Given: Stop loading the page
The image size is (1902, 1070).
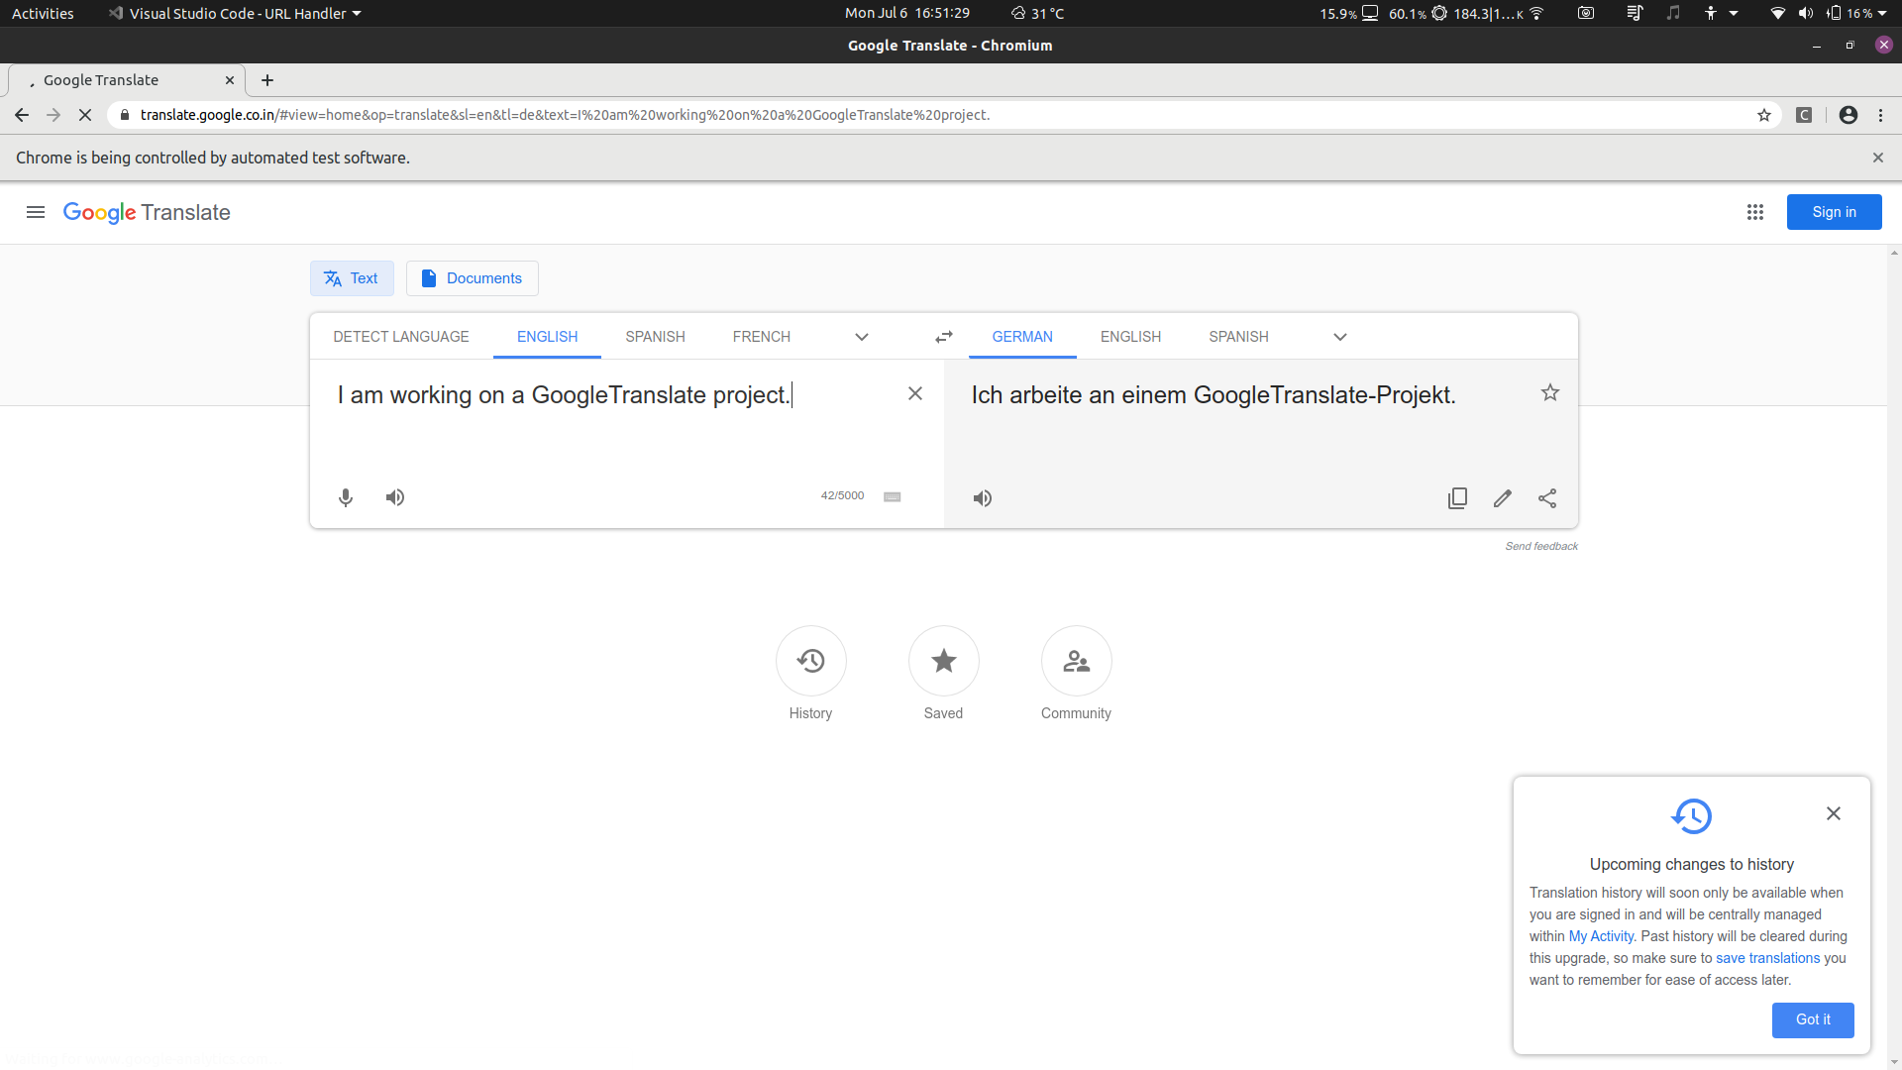Looking at the screenshot, I should pyautogui.click(x=85, y=115).
